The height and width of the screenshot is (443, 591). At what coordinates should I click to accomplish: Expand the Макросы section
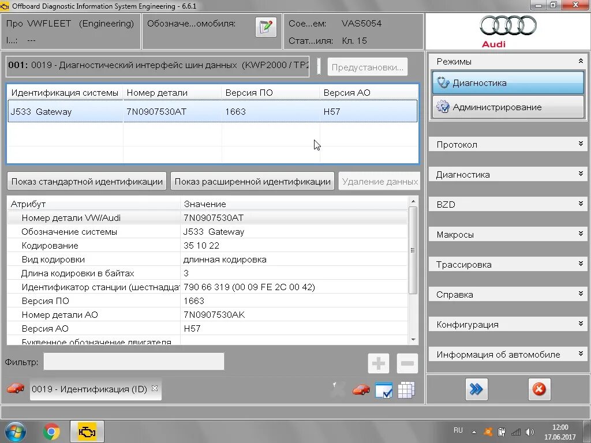tap(508, 234)
